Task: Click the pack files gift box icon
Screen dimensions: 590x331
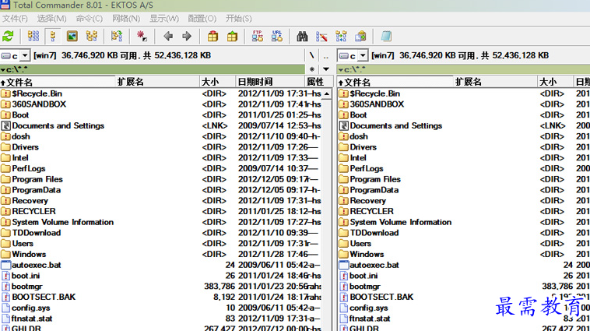Action: pos(212,36)
